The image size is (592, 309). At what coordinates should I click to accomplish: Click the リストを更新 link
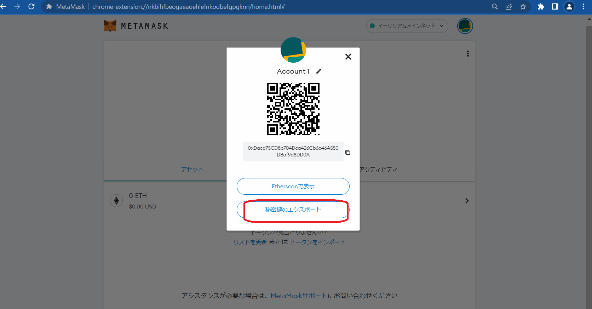250,242
